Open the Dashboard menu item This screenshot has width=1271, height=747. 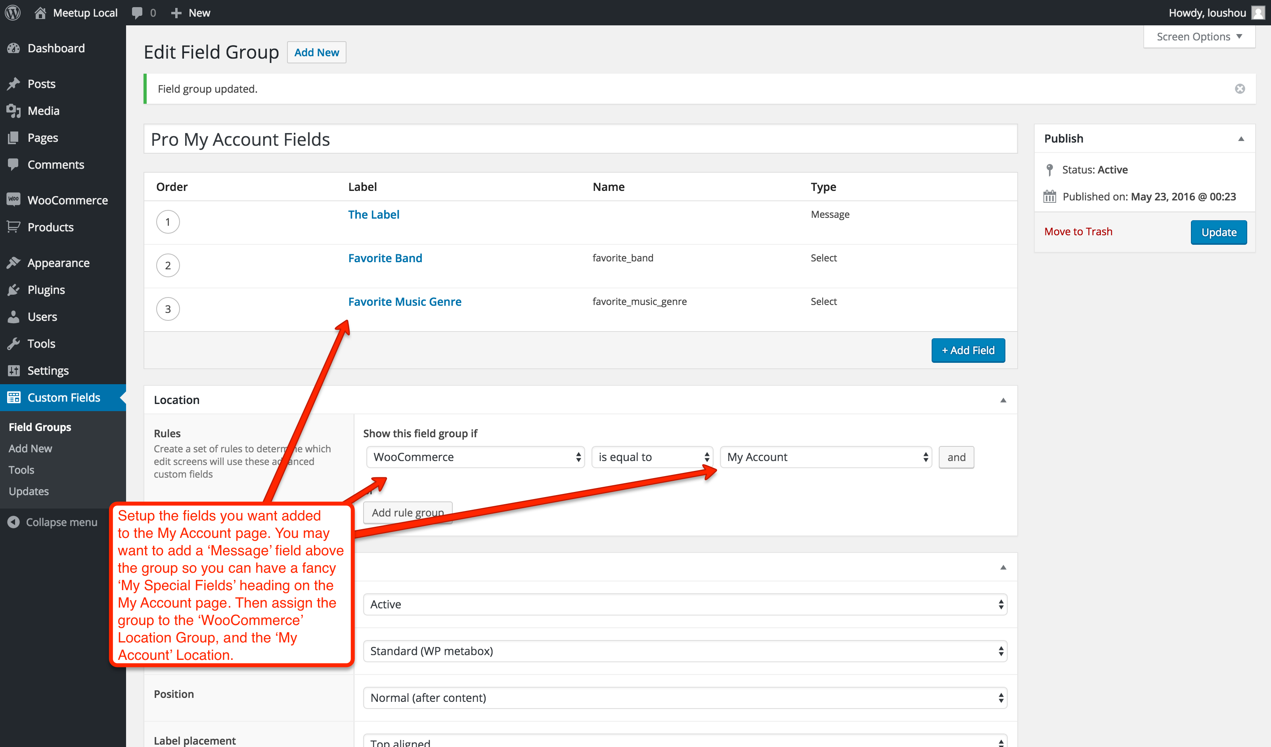coord(63,48)
